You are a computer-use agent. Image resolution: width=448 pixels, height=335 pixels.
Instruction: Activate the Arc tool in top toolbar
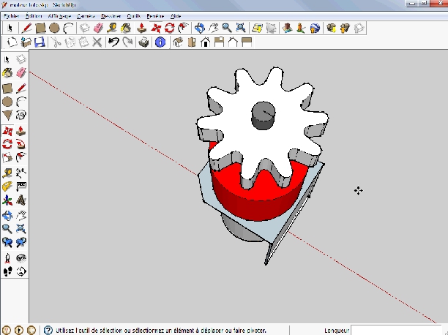pyautogui.click(x=68, y=28)
